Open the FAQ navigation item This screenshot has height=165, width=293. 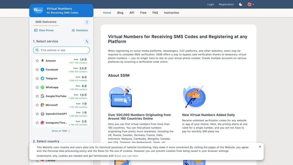click(155, 13)
